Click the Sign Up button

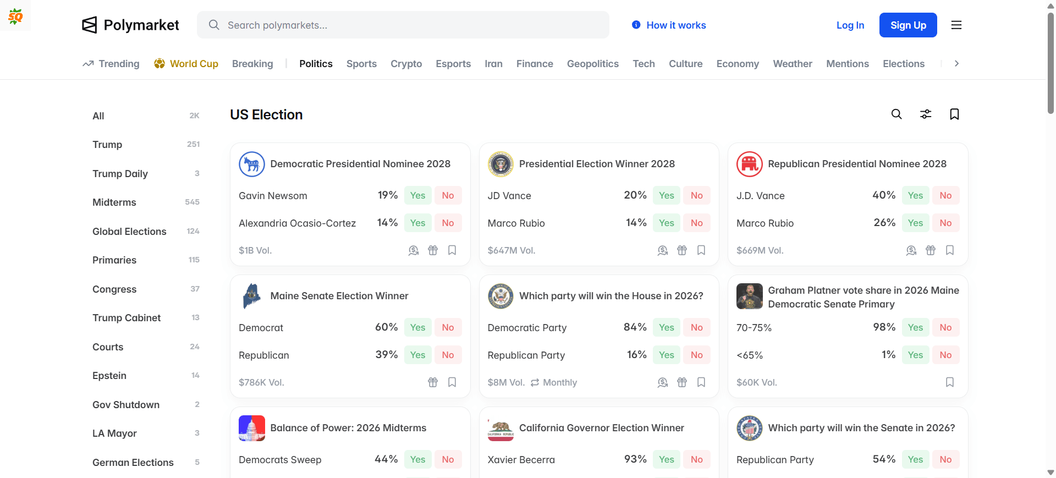908,25
